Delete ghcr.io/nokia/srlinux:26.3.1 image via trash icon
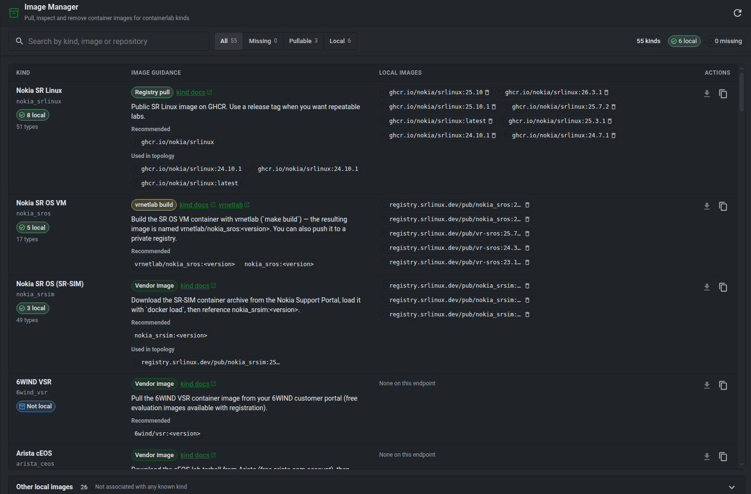The height and width of the screenshot is (494, 751). (606, 92)
